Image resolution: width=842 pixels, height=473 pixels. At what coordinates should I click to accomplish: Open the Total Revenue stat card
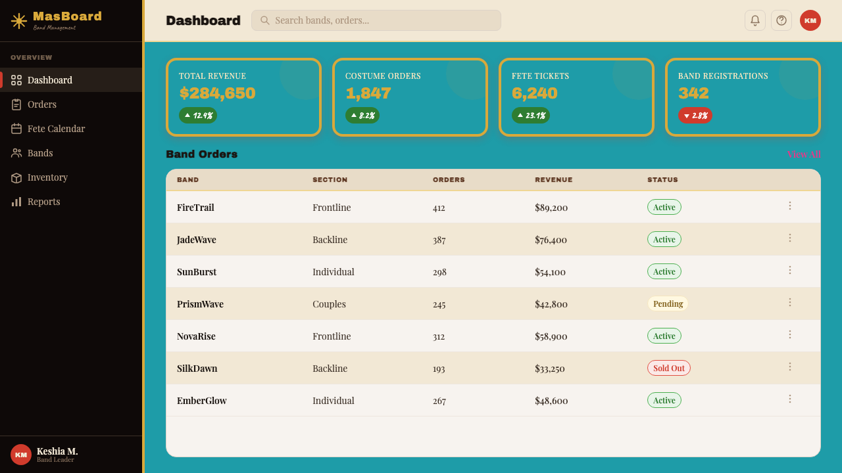[x=243, y=97]
